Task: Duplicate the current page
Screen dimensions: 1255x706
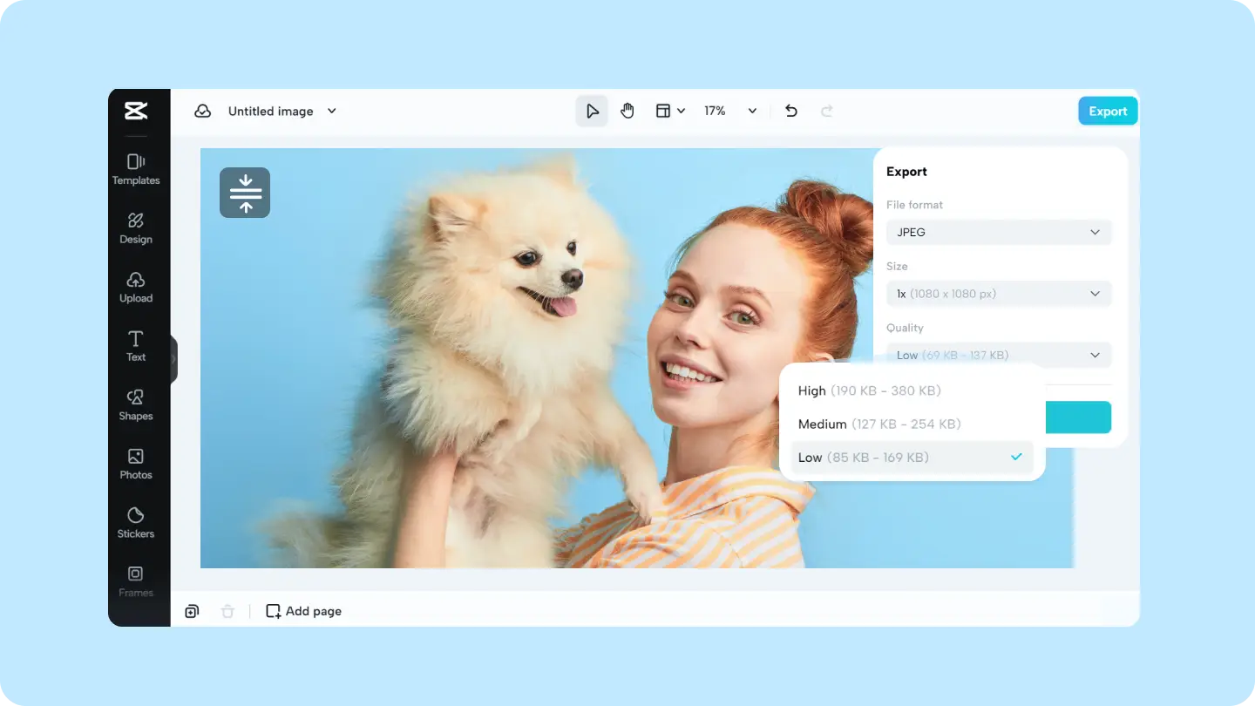Action: (192, 611)
